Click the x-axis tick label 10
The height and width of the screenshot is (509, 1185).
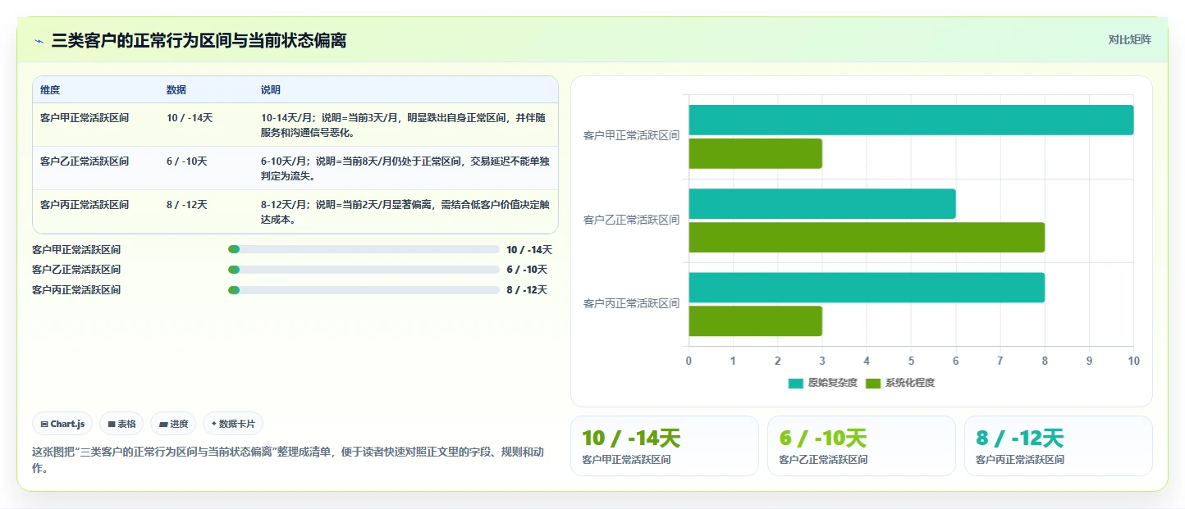(x=1133, y=361)
